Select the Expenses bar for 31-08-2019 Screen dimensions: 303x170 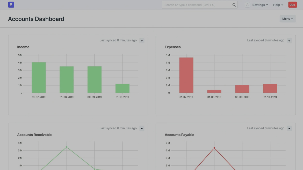(214, 91)
